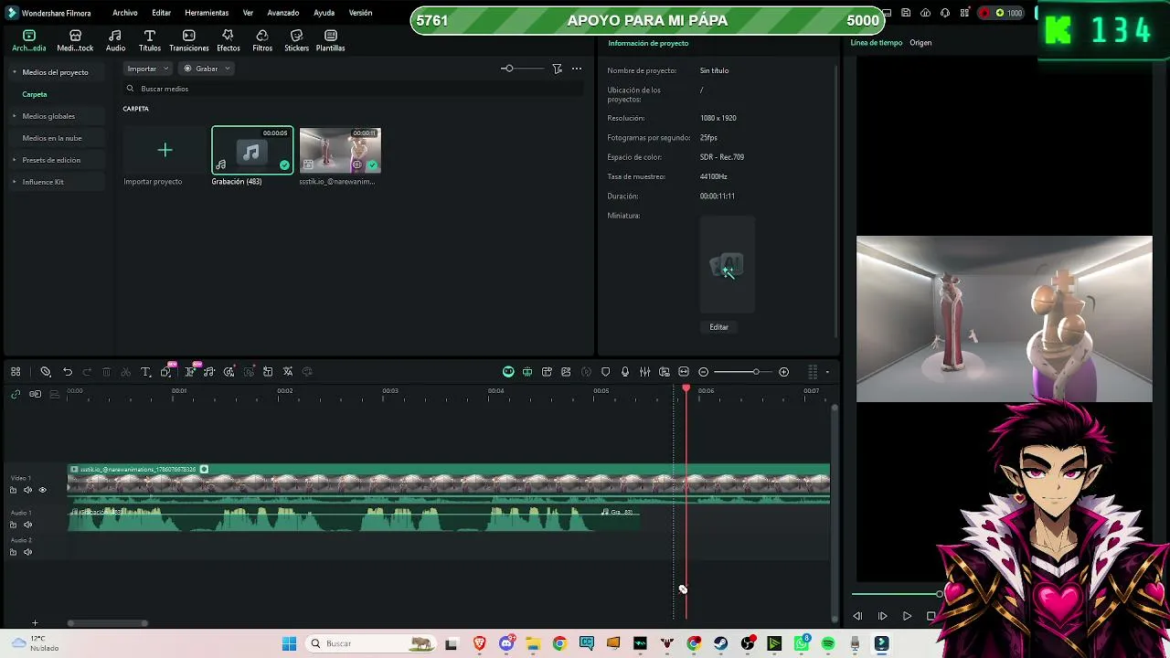Open the timeline view options dropdown arrow

(827, 372)
